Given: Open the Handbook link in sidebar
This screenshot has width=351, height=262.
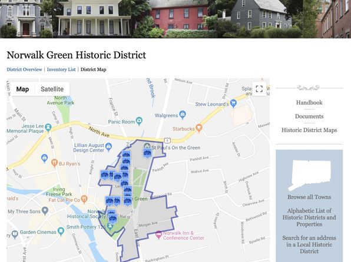Looking at the screenshot, I should pyautogui.click(x=309, y=103).
